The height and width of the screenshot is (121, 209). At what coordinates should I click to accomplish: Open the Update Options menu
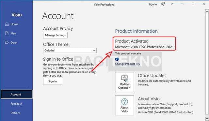coord(124,82)
